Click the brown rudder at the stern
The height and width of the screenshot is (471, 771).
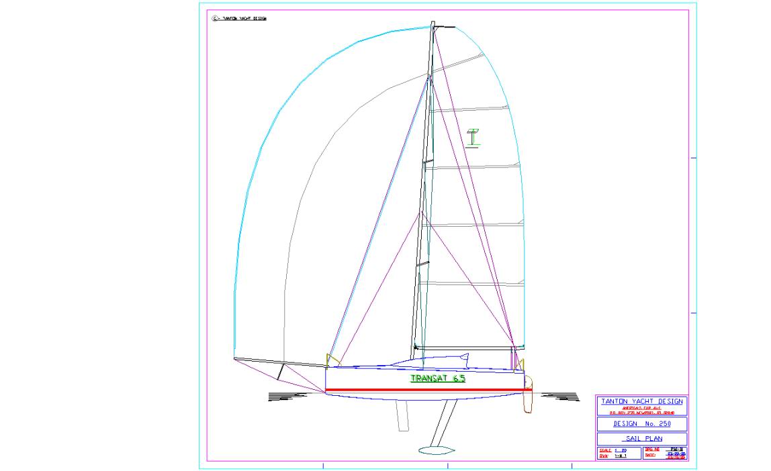tap(527, 402)
